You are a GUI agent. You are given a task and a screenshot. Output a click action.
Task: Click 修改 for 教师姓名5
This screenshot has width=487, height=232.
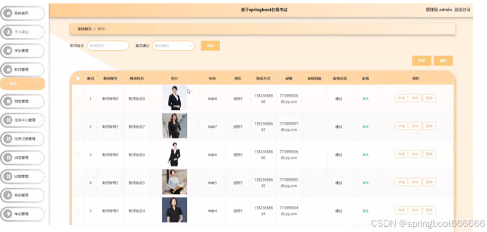click(415, 182)
